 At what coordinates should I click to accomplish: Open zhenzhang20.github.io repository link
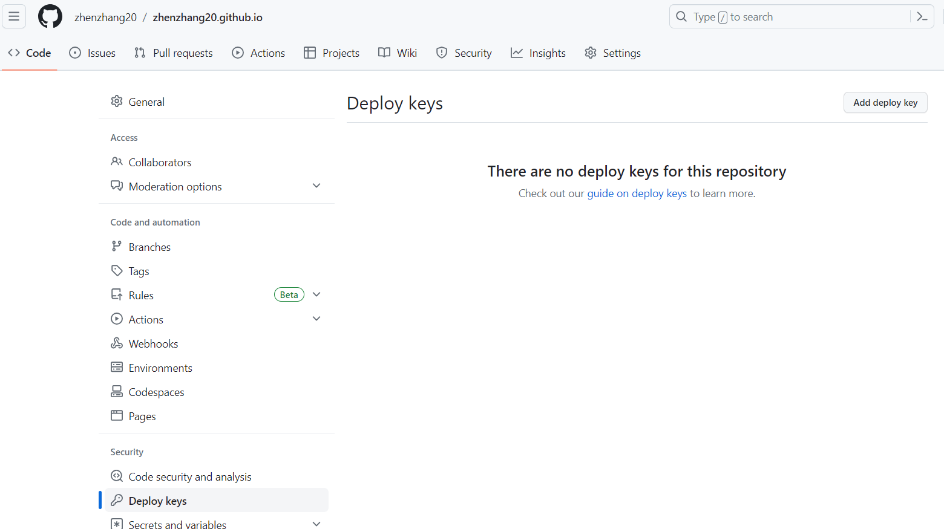208,18
